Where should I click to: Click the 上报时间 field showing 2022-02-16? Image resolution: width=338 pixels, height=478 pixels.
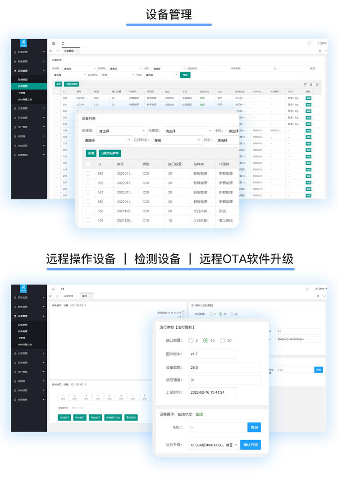[x=212, y=392]
